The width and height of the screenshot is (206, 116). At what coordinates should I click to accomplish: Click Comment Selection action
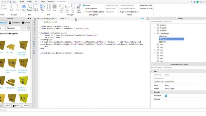(x=126, y=5)
